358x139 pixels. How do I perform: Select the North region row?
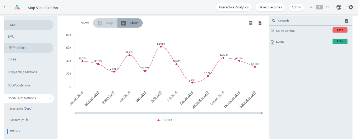coord(310,42)
